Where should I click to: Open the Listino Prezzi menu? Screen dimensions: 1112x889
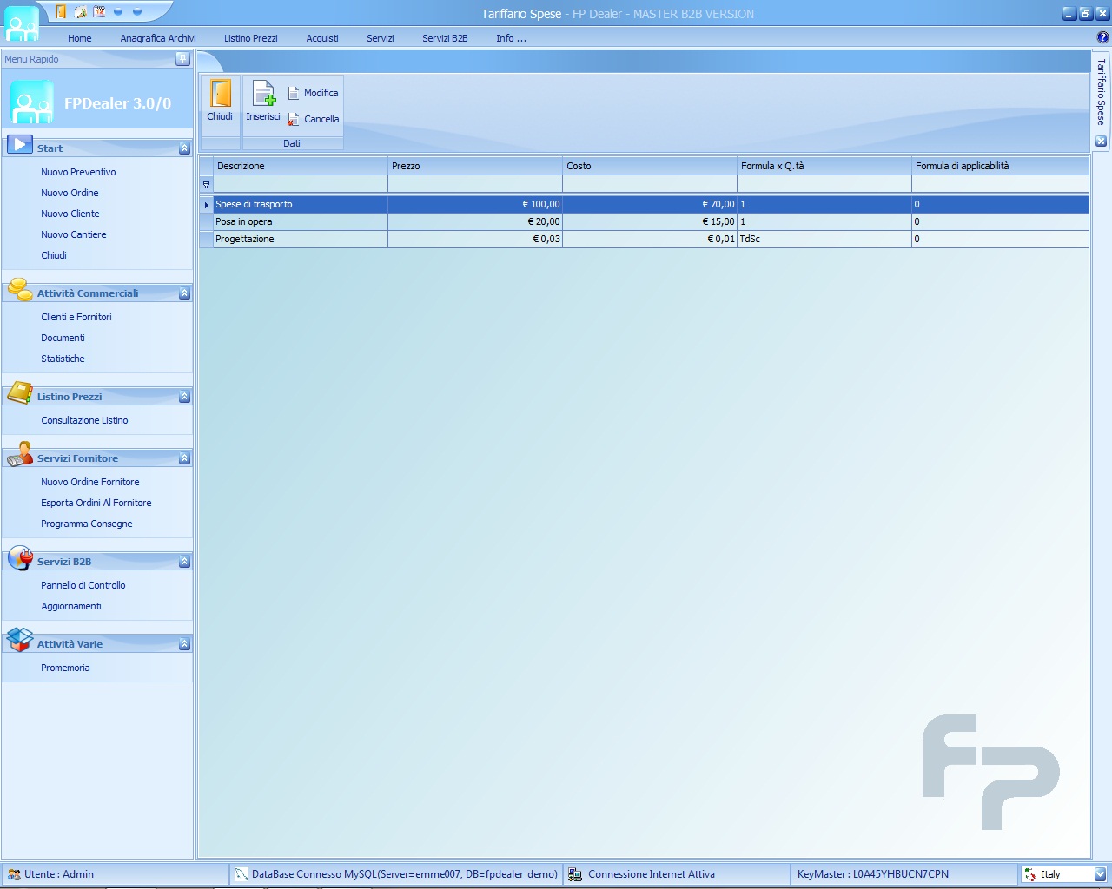click(x=251, y=38)
